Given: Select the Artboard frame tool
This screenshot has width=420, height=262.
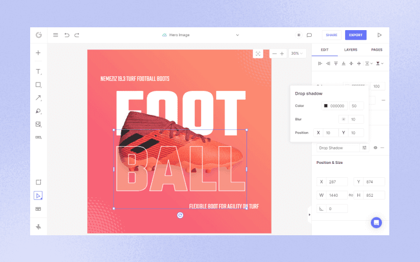Looking at the screenshot, I should tap(39, 182).
